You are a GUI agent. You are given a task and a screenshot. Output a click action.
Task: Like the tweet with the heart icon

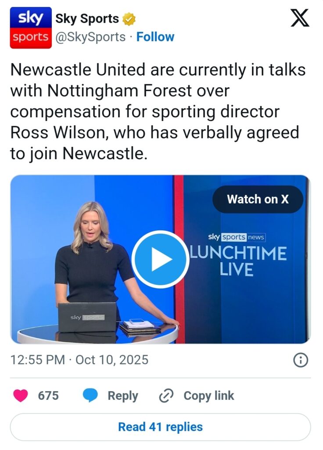(x=21, y=396)
